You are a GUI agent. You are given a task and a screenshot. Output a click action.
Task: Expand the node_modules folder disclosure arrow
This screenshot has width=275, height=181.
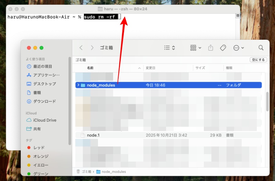pos(78,85)
